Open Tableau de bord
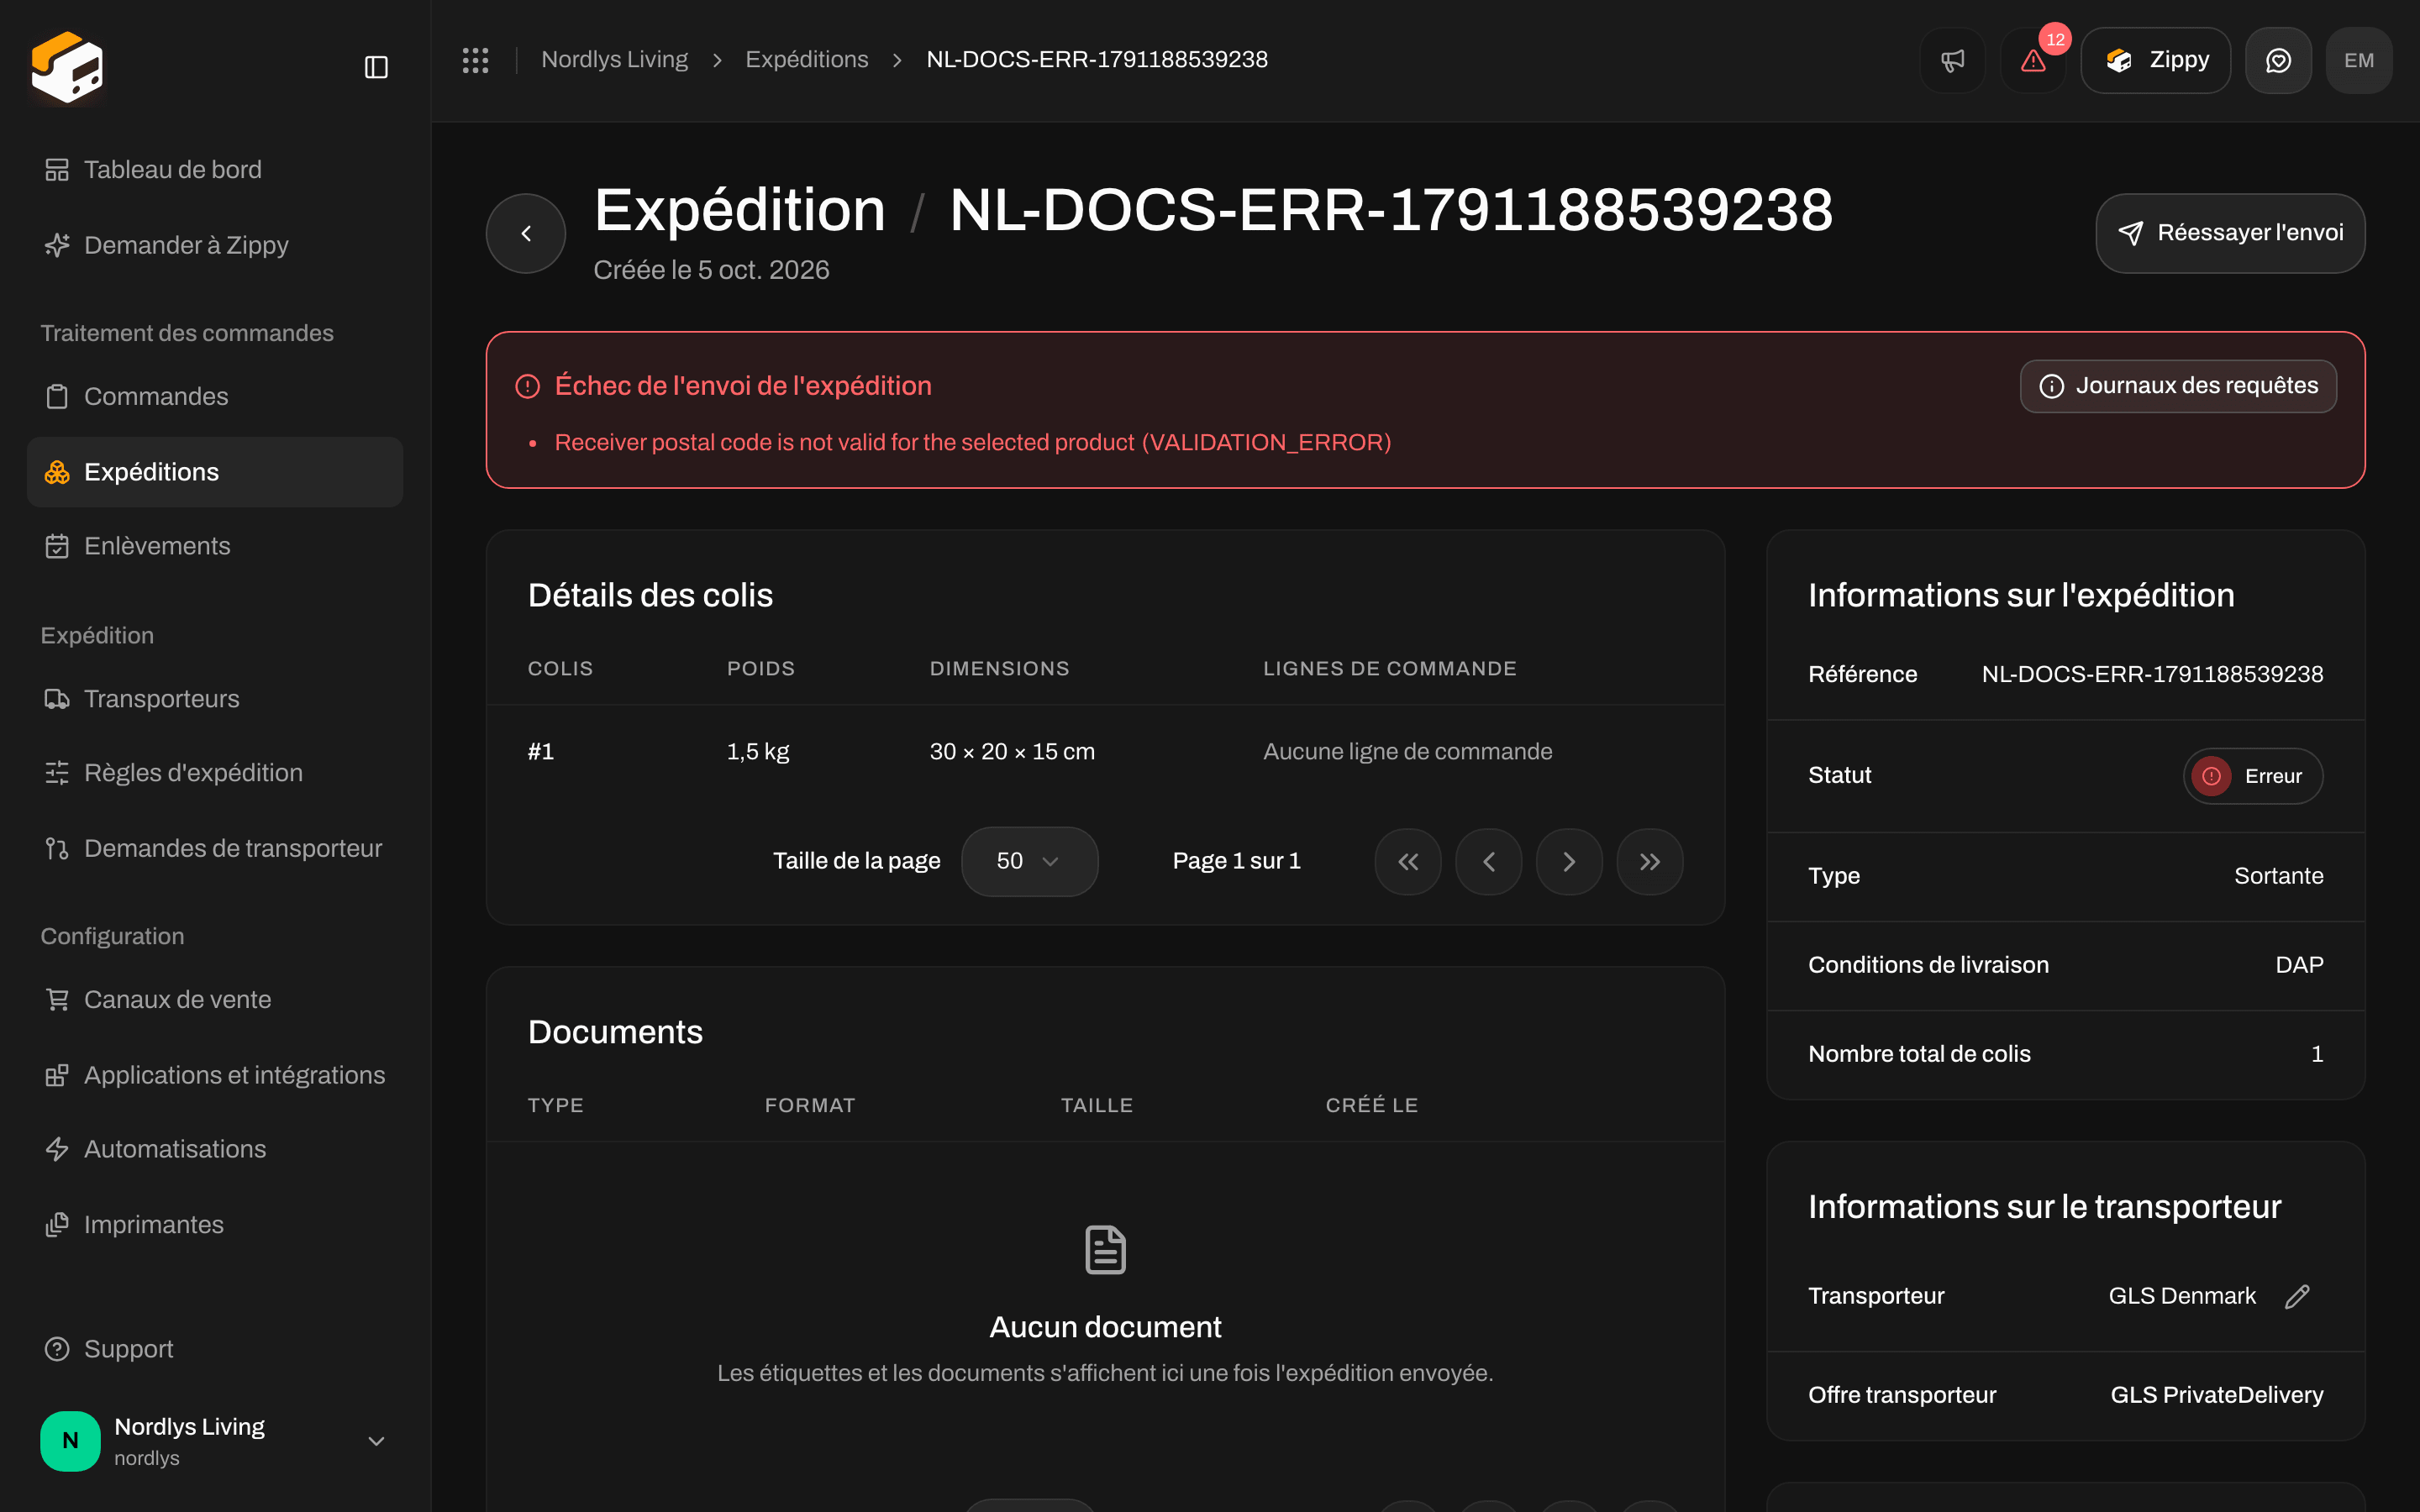2420x1512 pixels. pyautogui.click(x=215, y=170)
